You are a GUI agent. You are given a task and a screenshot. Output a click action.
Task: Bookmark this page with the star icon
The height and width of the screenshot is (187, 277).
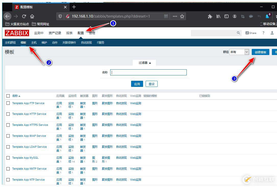point(182,16)
